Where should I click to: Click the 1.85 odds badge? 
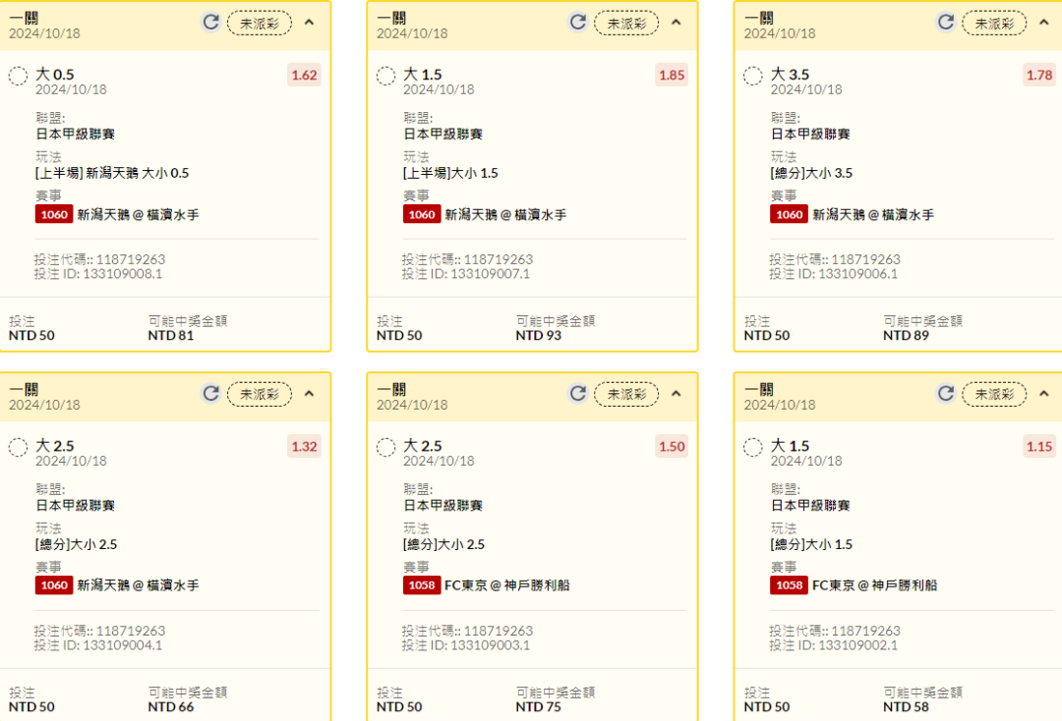[672, 75]
